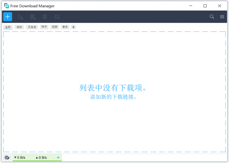Image resolution: width=229 pixels, height=163 pixels.
Task: Click the Free Download Manager logo icon
Action: click(x=6, y=5)
